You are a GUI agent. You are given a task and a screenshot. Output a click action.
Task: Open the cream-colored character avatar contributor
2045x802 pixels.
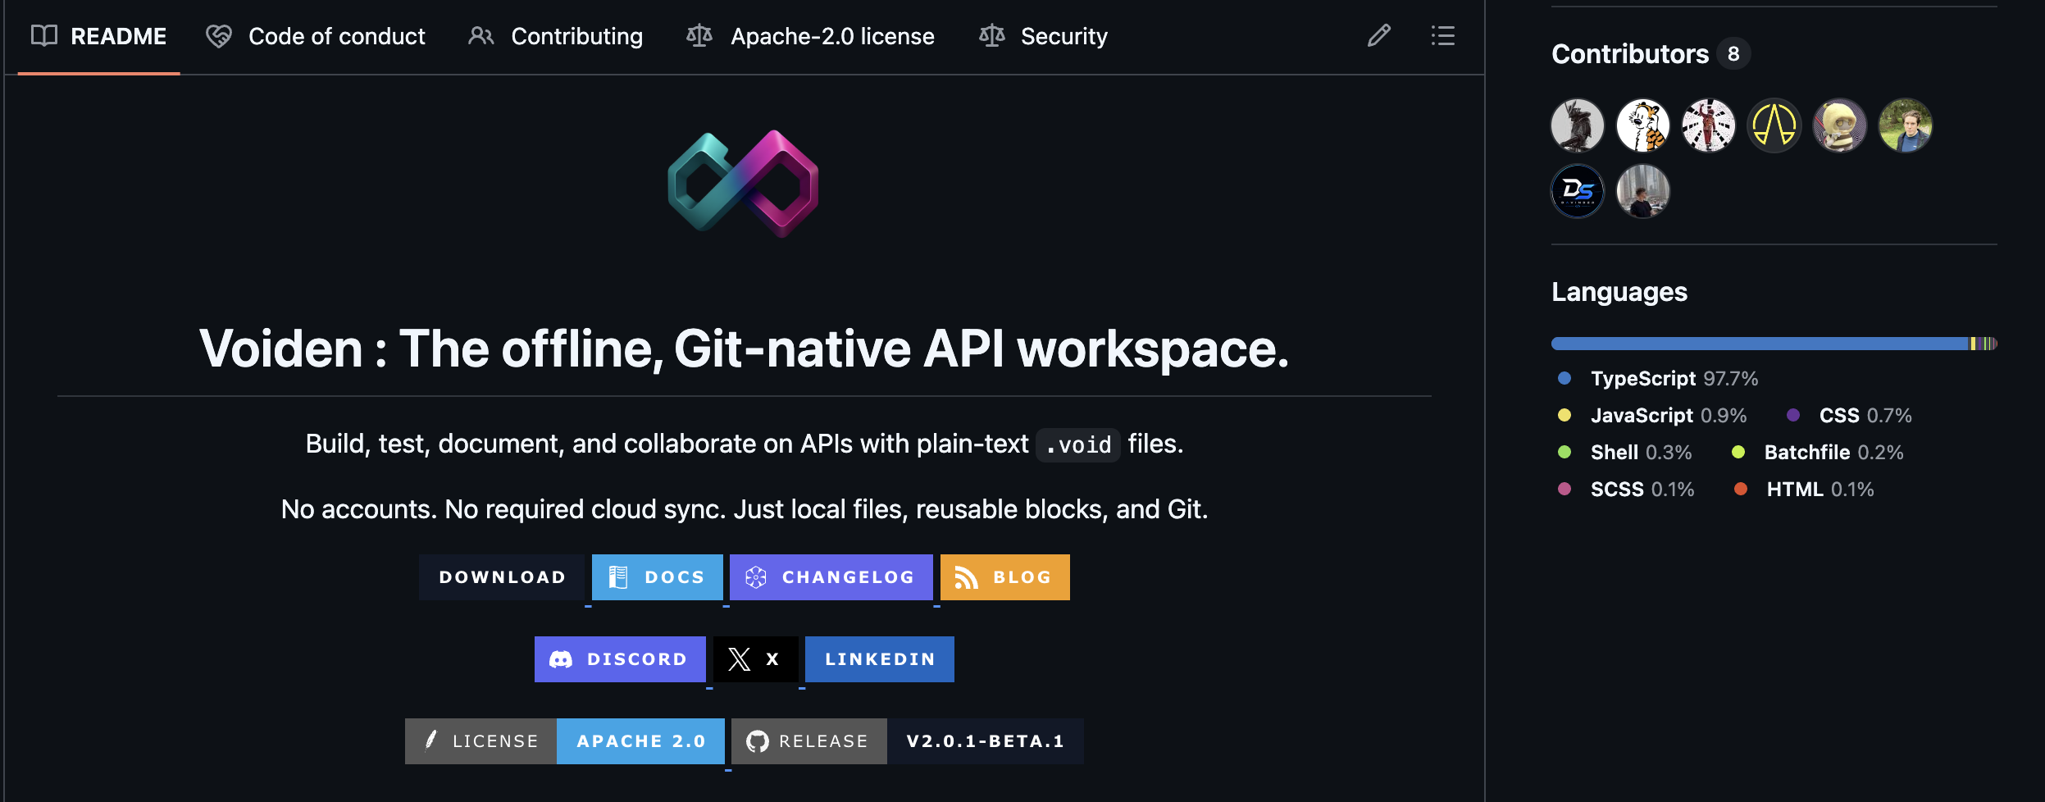coord(1840,125)
